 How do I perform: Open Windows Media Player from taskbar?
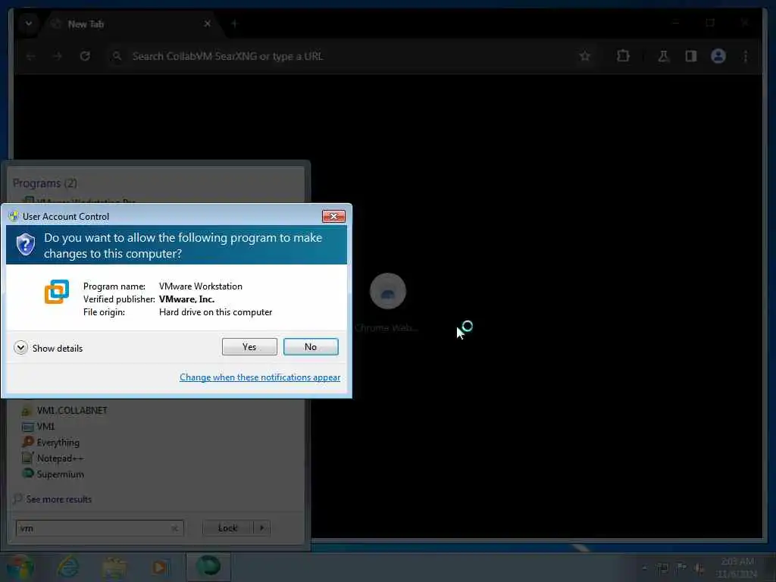tap(160, 567)
